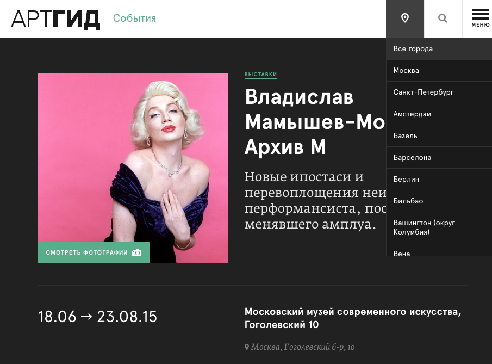This screenshot has height=364, width=492.
Task: Click СМОТРЕТЬ ФОТОГРАФИИ button
Action: (94, 252)
